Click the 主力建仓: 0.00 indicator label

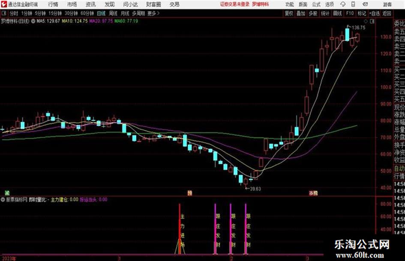[x=65, y=199]
